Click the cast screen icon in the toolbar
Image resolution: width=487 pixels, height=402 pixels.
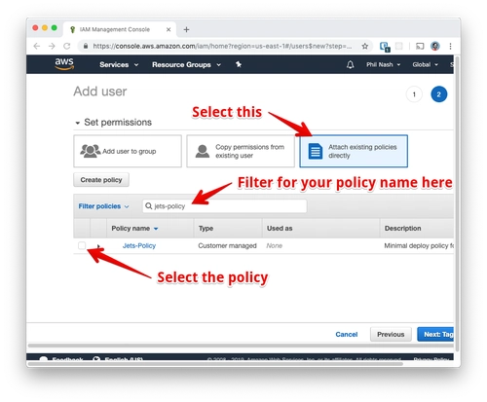[x=420, y=46]
